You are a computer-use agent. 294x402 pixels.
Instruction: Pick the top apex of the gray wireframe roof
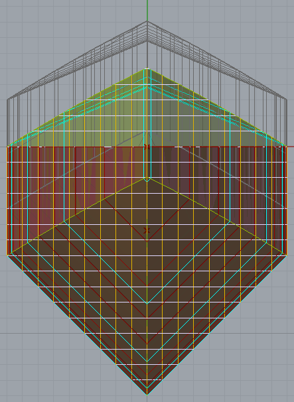(x=147, y=21)
